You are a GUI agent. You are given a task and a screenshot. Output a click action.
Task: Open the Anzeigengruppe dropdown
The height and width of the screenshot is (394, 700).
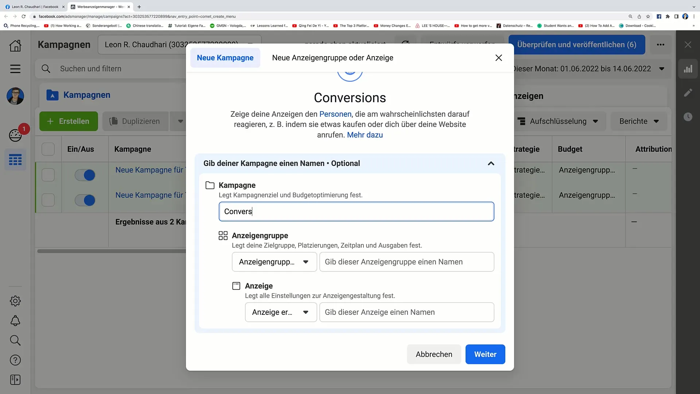[274, 262]
